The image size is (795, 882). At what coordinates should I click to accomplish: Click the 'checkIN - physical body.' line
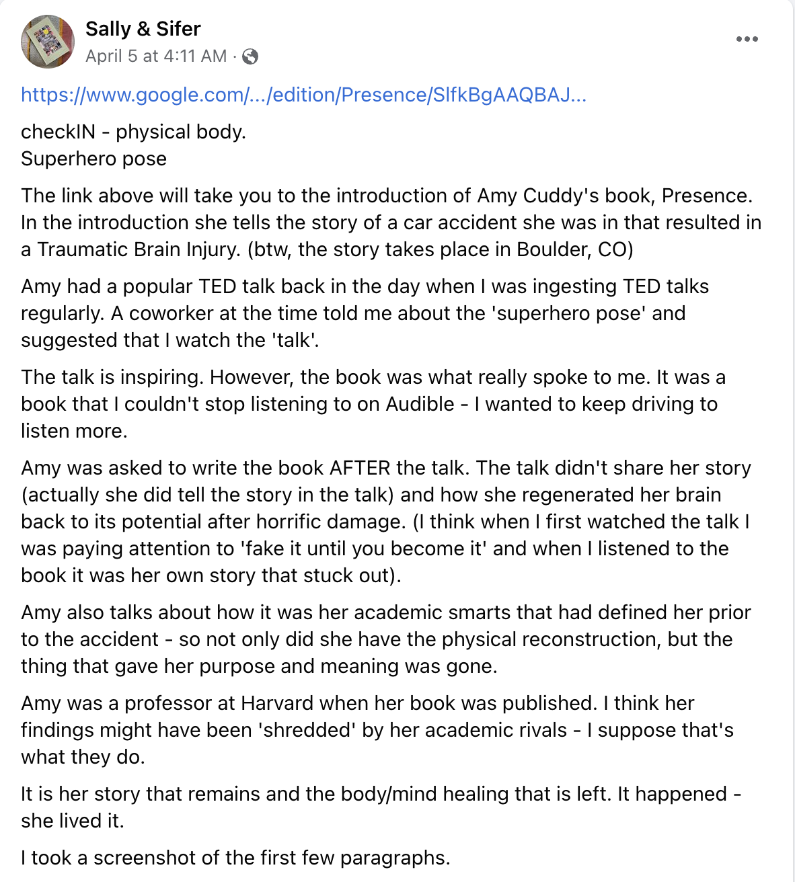[133, 132]
